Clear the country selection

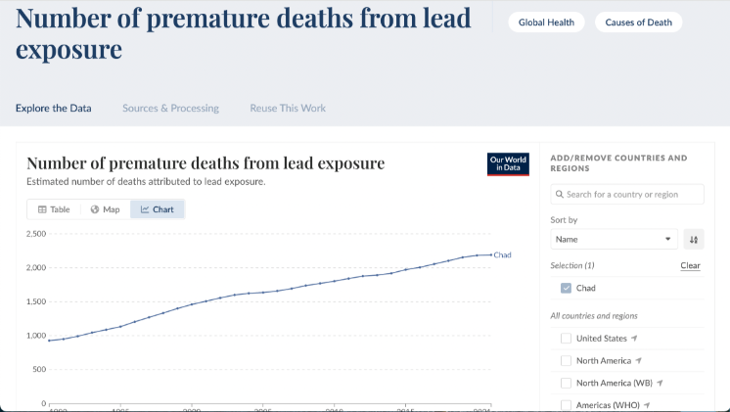[x=690, y=266]
